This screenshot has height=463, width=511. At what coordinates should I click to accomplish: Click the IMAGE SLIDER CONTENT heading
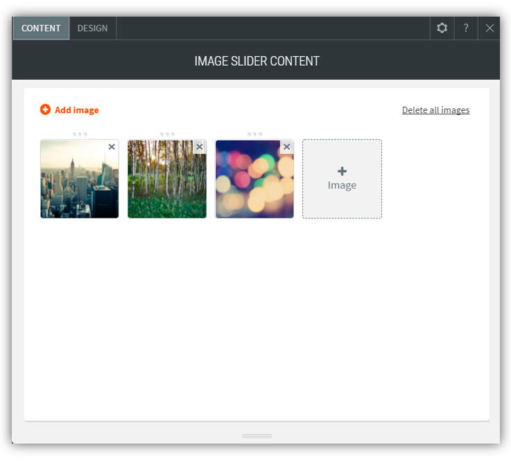point(257,61)
